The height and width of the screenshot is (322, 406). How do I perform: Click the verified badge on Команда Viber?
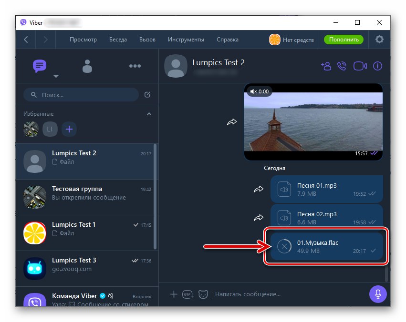click(x=103, y=296)
